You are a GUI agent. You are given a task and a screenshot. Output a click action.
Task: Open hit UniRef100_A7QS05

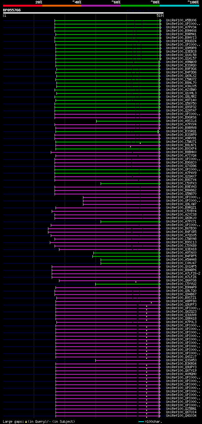(181, 235)
